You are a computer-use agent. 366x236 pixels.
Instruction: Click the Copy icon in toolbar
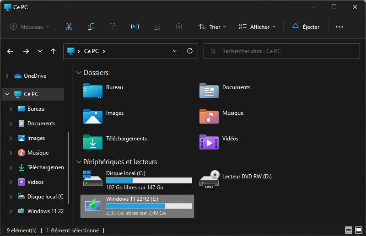(91, 27)
